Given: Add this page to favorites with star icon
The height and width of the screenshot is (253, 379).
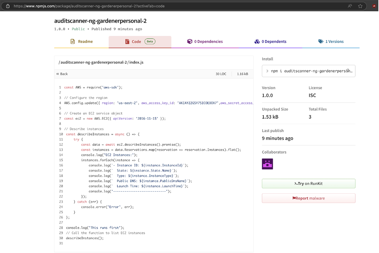Looking at the screenshot, I should (x=360, y=6).
